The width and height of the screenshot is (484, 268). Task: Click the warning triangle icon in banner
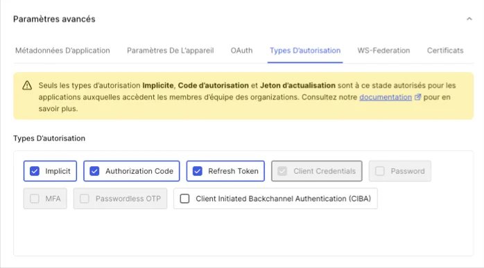(27, 85)
